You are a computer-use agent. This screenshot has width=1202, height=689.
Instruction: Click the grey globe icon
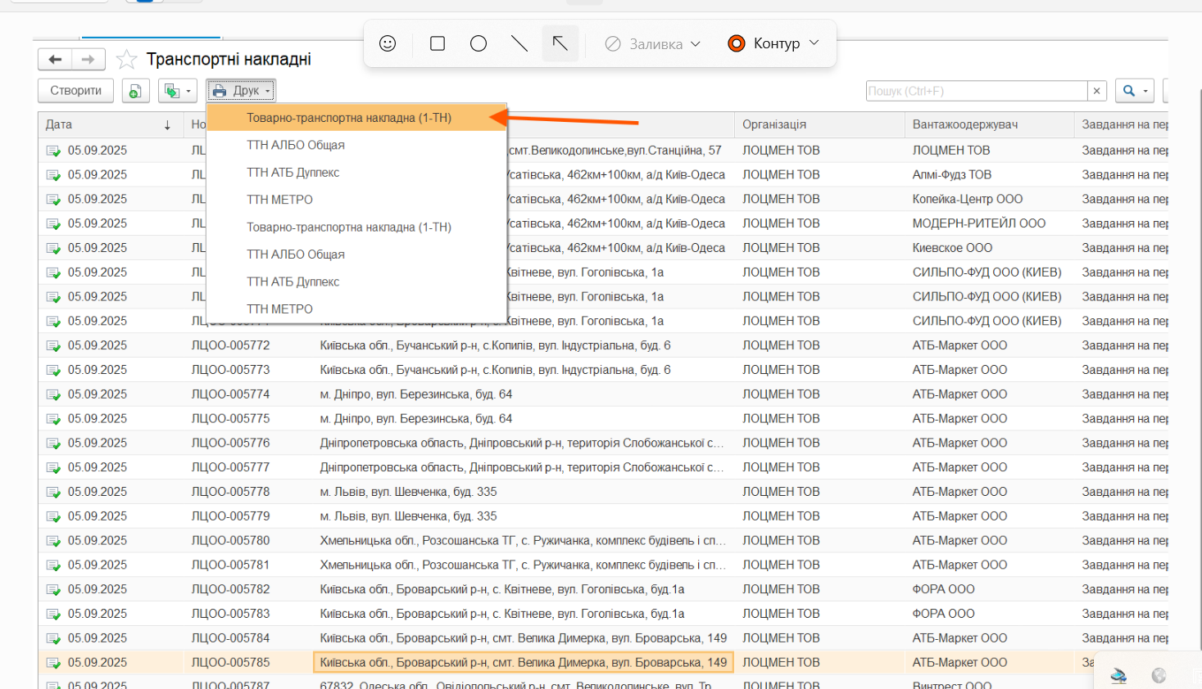[1159, 676]
